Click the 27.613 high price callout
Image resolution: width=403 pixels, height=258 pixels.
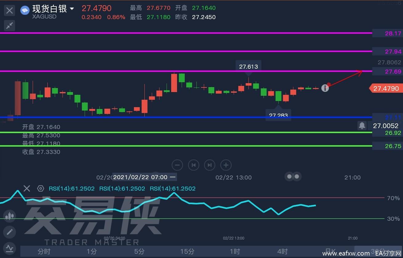coord(248,66)
